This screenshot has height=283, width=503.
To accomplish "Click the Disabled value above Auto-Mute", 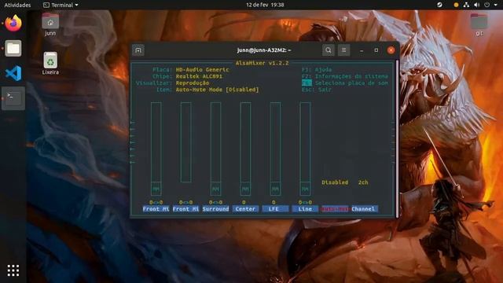I will 335,182.
